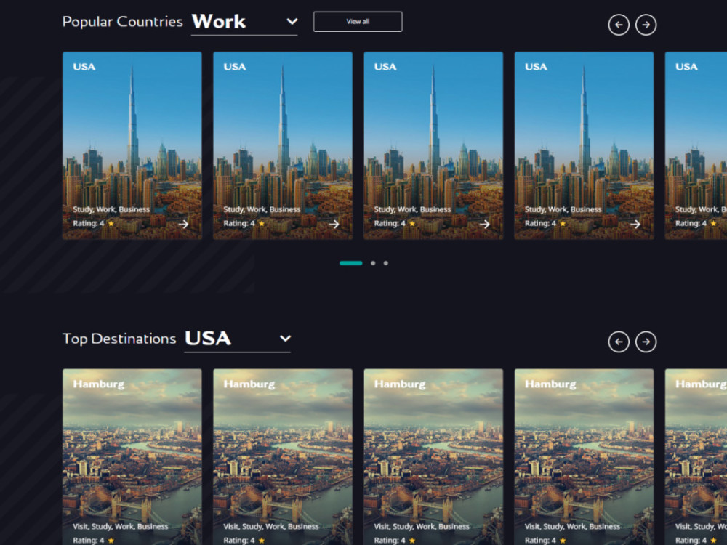Click the arrow on the fourth USA card
This screenshot has height=545, width=727.
(635, 225)
